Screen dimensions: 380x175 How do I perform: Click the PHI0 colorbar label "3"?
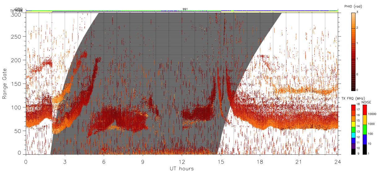[x=357, y=13]
